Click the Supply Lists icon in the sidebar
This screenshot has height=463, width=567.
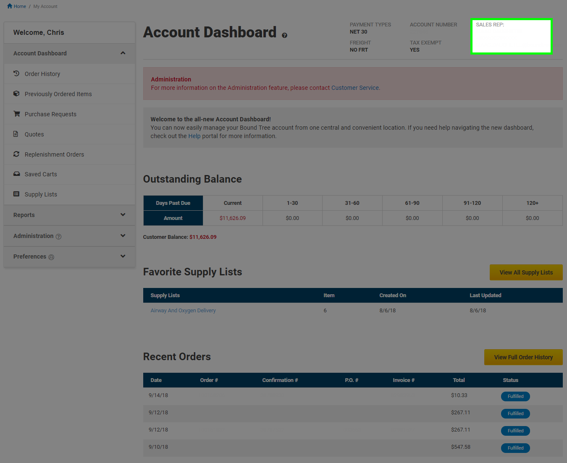coord(16,194)
